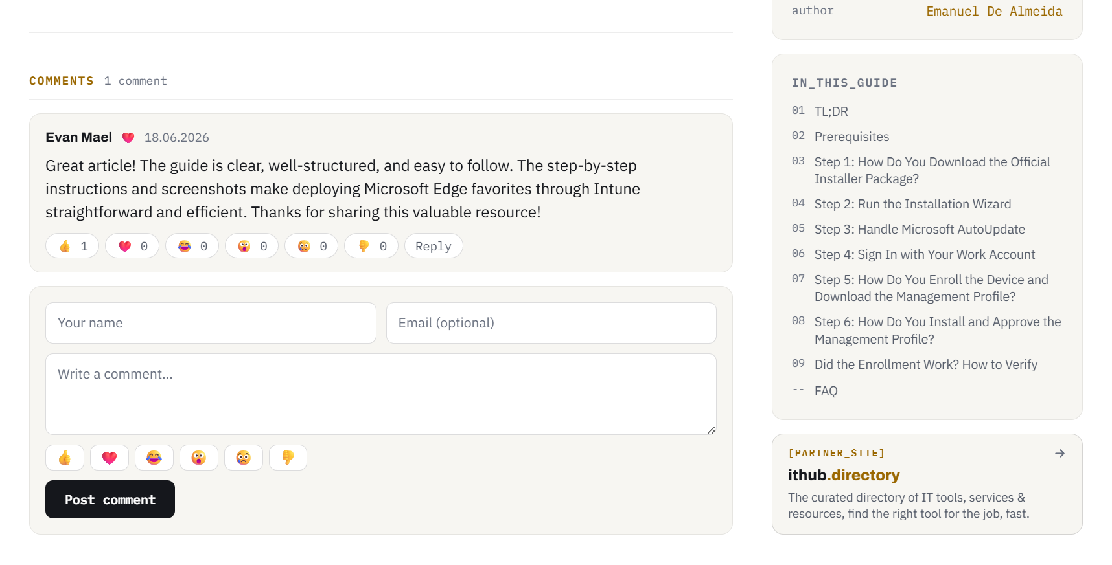Click the textarea resize handle corner
The width and height of the screenshot is (1112, 565).
click(x=711, y=430)
